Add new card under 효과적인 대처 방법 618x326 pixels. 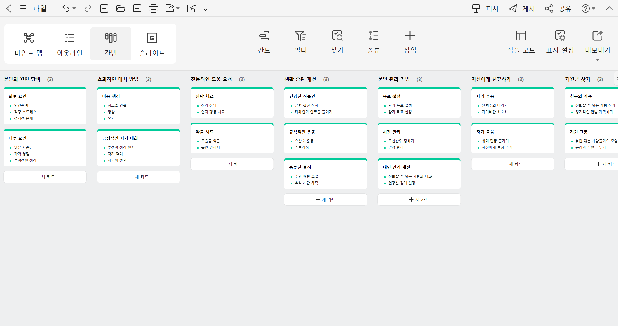[x=139, y=177]
